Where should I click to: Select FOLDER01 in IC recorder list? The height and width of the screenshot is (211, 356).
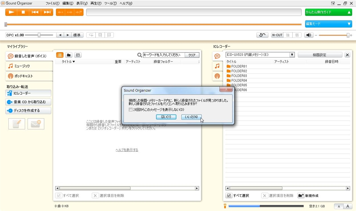tap(288, 66)
